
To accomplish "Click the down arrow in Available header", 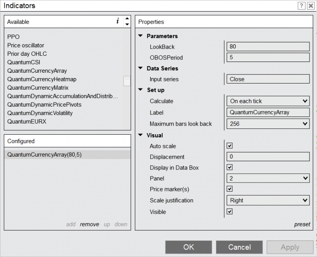I will pyautogui.click(x=127, y=24).
